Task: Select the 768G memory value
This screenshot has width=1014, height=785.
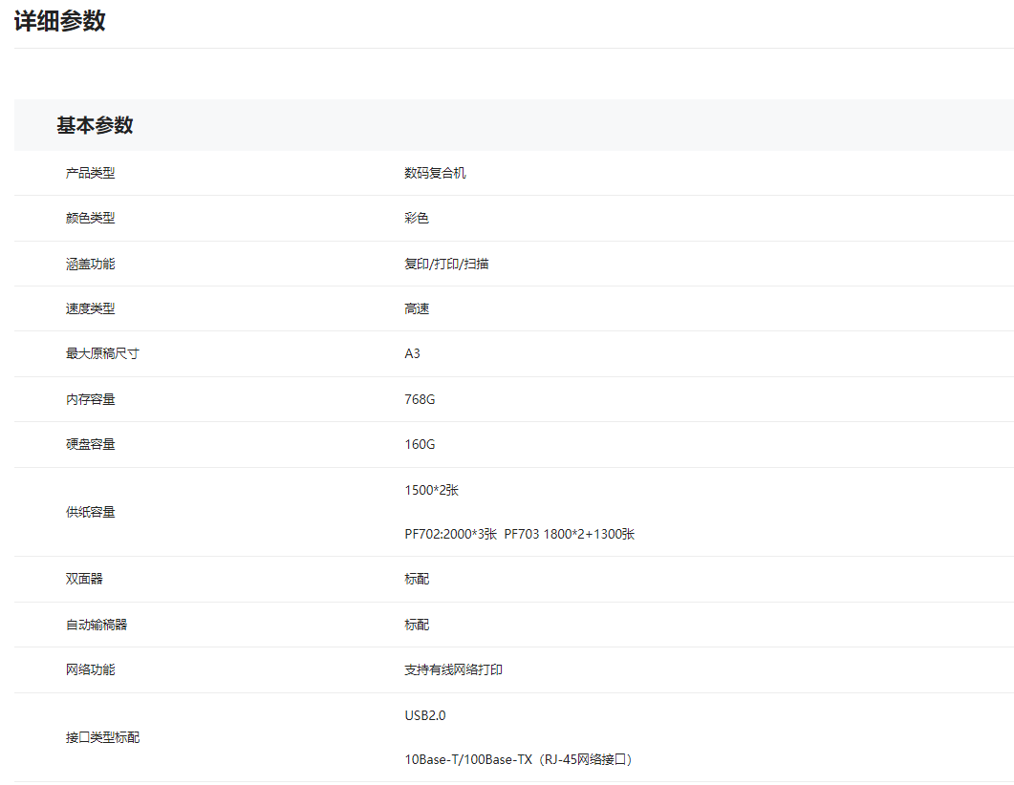Action: [420, 399]
